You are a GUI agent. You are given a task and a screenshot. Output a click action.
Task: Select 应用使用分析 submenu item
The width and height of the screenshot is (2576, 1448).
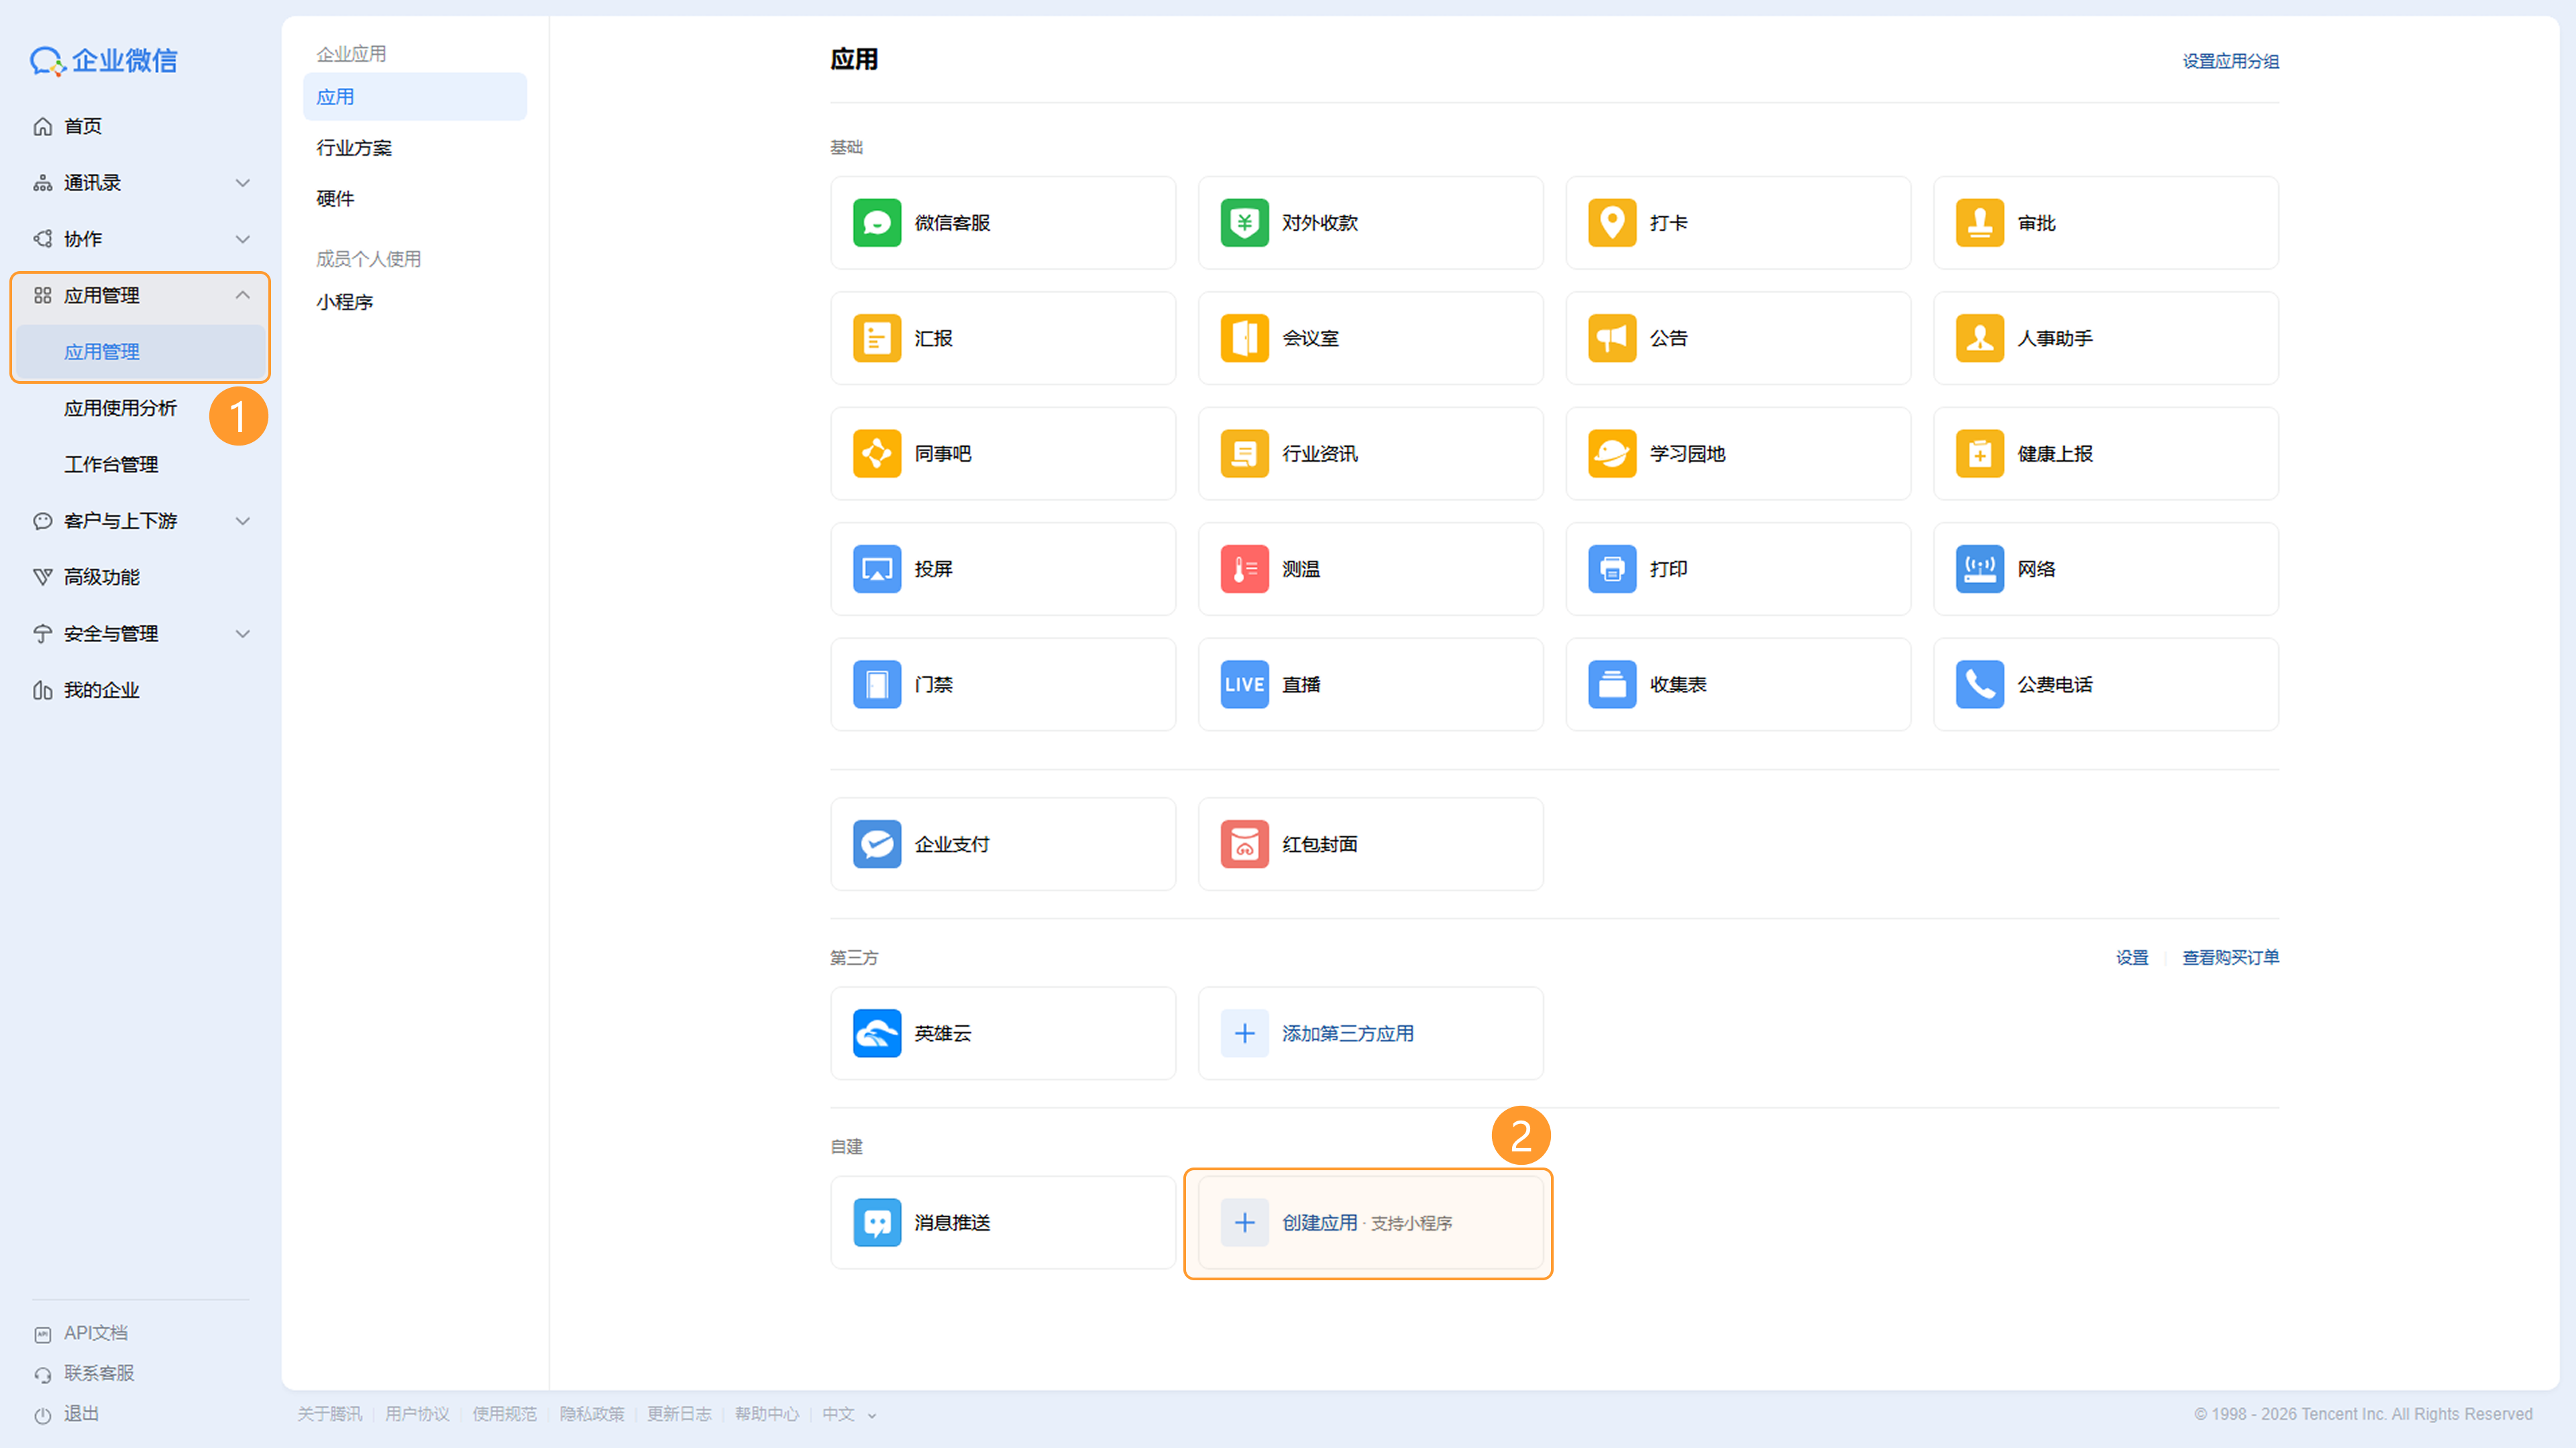(x=120, y=408)
